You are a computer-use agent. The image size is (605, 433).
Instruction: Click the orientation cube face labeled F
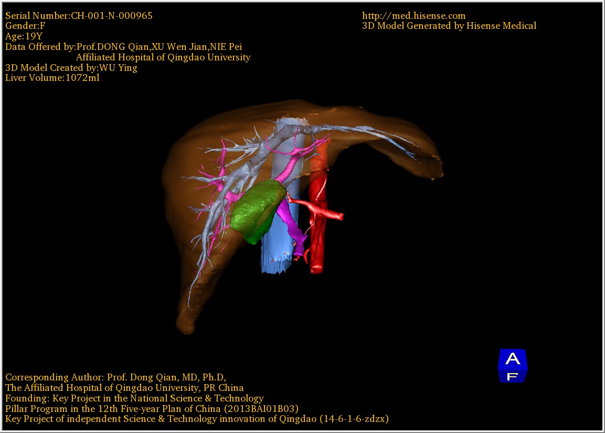[513, 377]
